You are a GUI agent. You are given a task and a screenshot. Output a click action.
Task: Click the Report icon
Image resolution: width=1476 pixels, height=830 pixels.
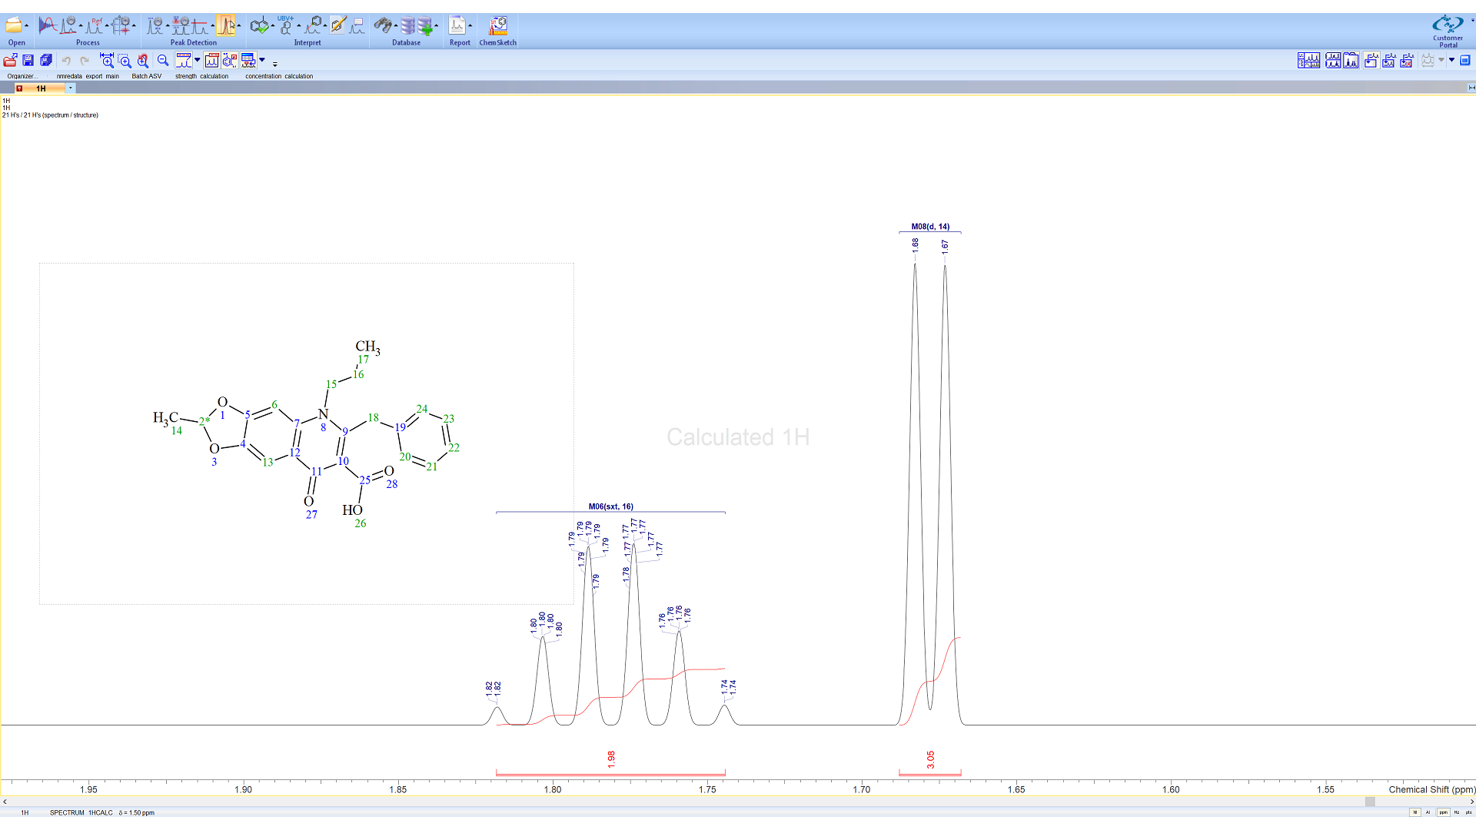(x=457, y=25)
